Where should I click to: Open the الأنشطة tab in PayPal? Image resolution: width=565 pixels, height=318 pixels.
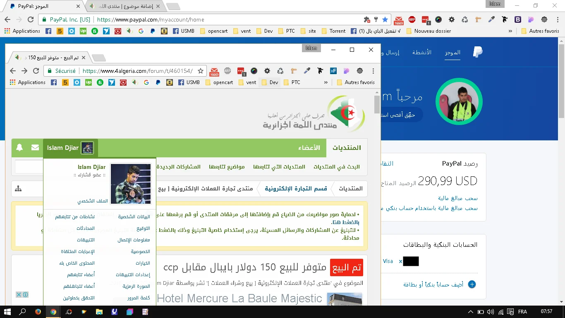click(x=422, y=53)
